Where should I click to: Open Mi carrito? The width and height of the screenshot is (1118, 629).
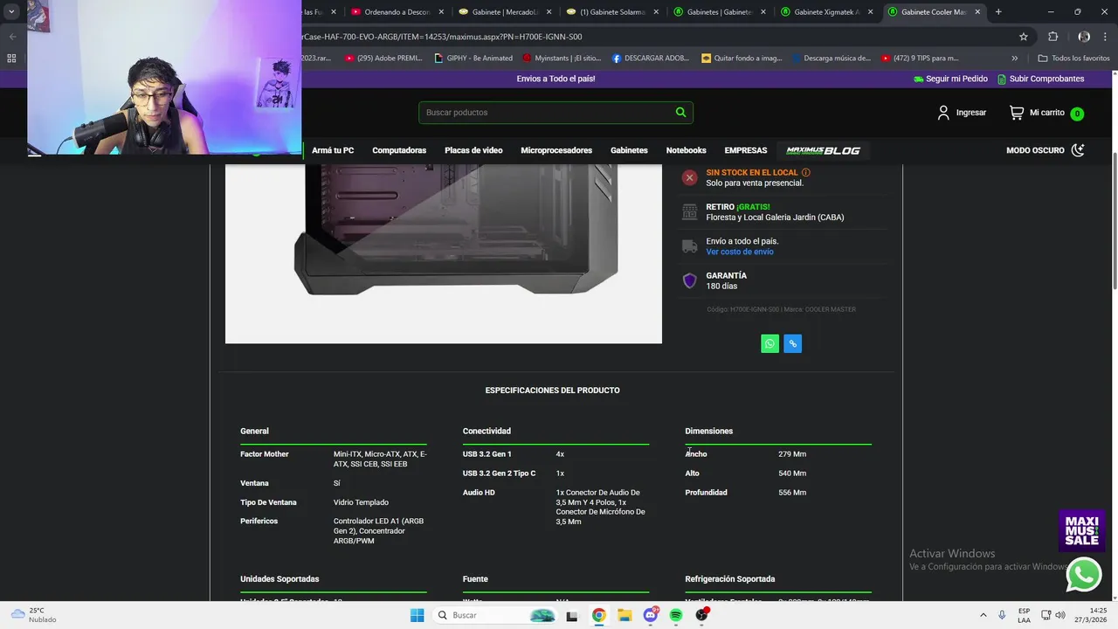(1046, 113)
